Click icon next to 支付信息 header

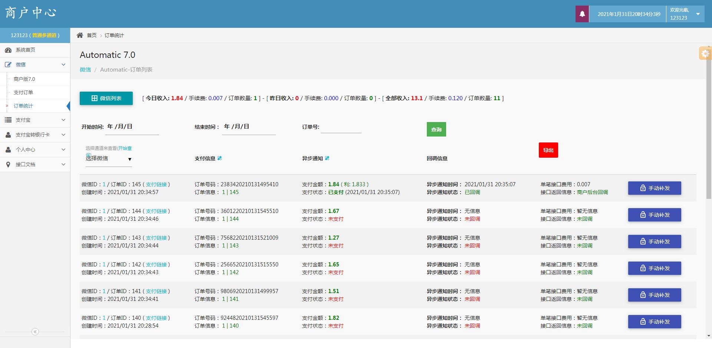[220, 158]
